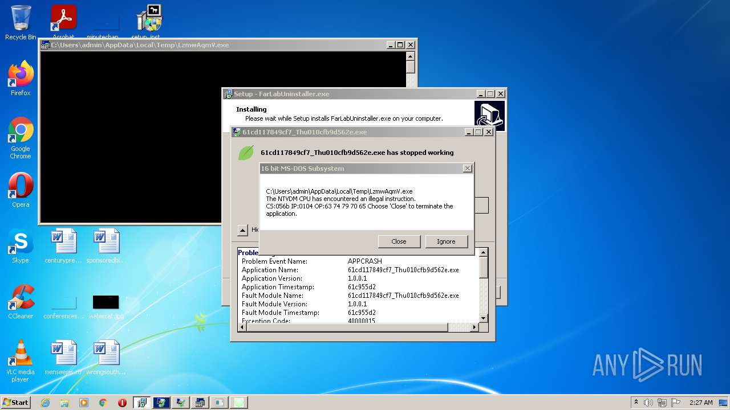730x410 pixels.
Task: Open the sponsoredbl Word document
Action: [x=106, y=246]
